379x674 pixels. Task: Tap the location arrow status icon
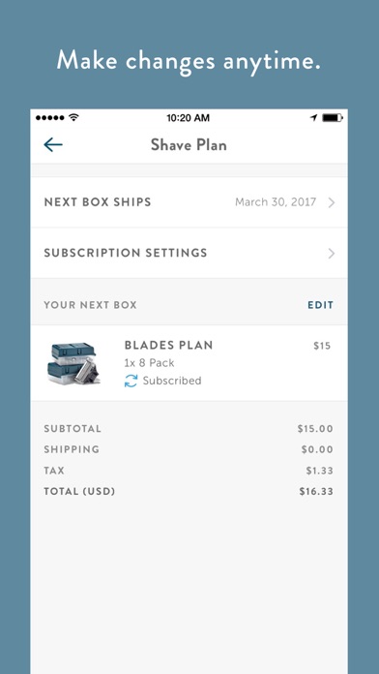point(314,117)
